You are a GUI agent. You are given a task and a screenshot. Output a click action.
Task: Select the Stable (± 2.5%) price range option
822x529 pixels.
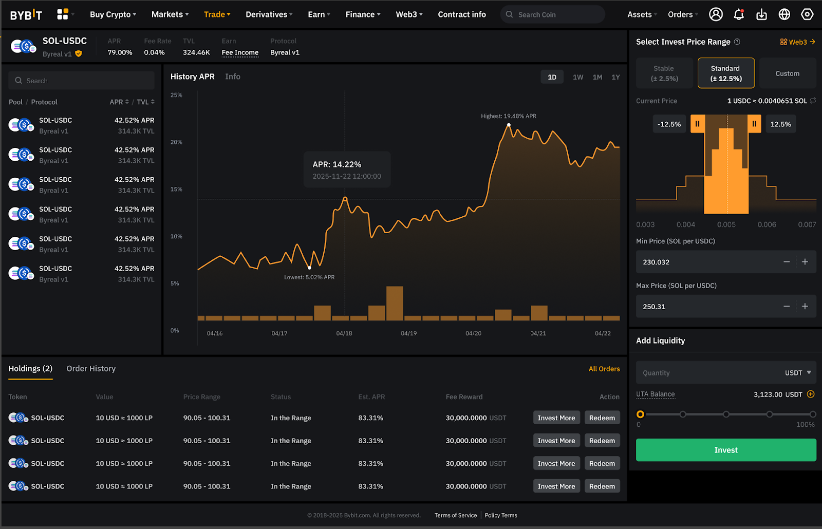tap(664, 73)
